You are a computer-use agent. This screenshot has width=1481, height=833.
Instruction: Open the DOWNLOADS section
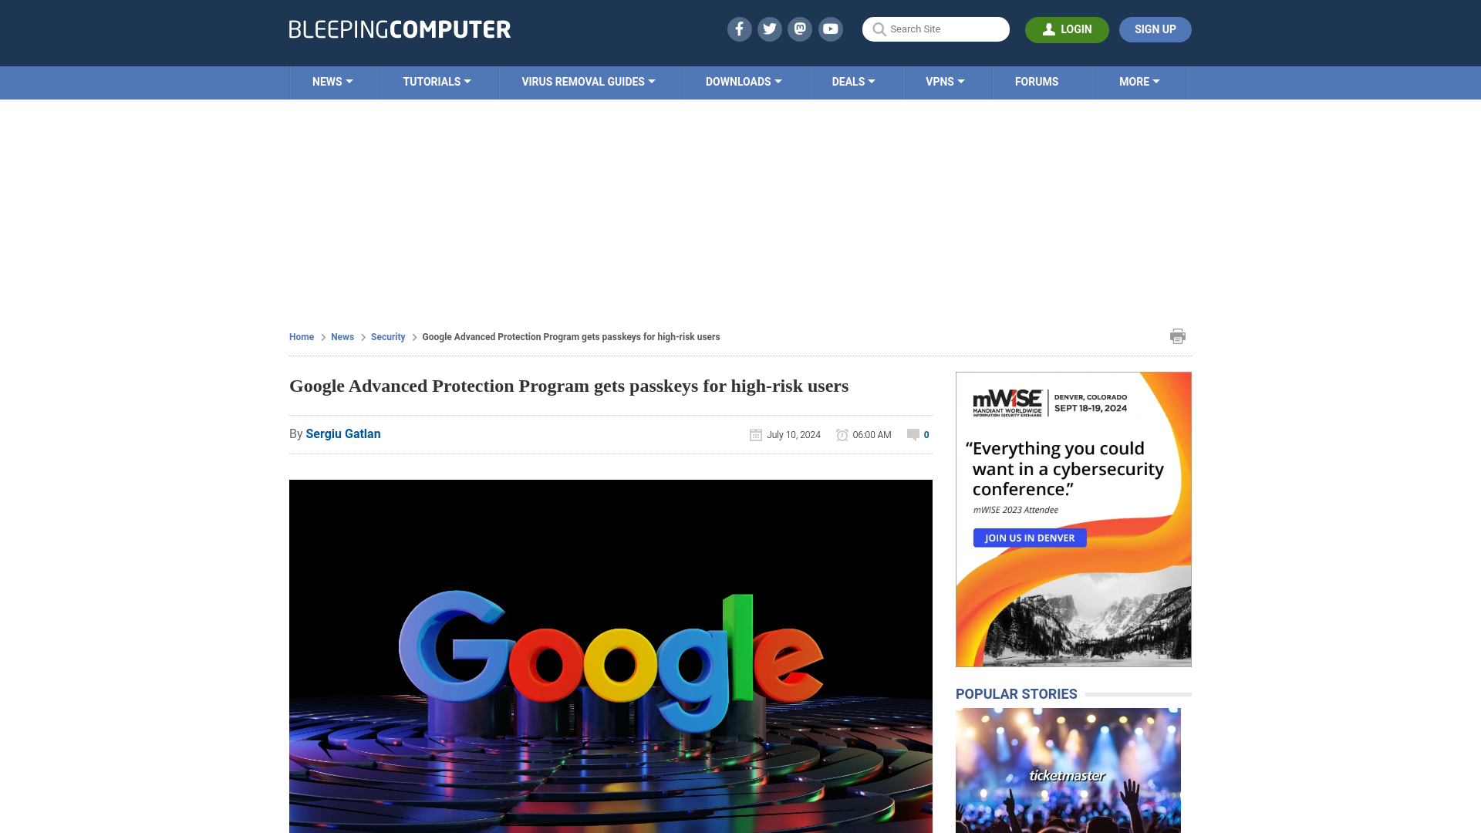(x=743, y=81)
